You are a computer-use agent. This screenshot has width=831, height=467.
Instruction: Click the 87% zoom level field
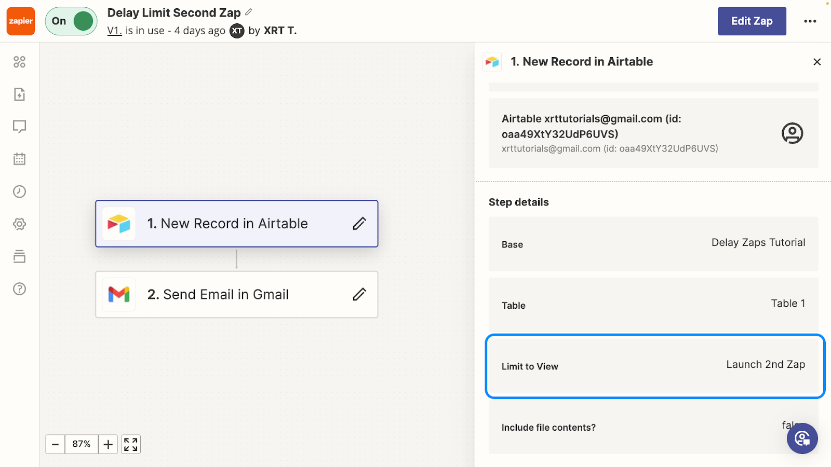82,444
